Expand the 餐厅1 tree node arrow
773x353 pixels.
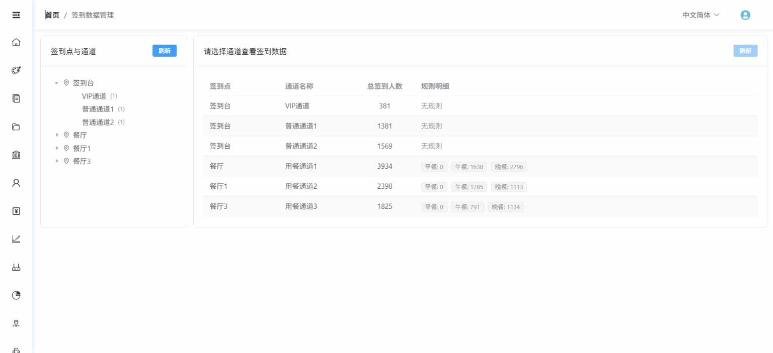click(x=57, y=148)
